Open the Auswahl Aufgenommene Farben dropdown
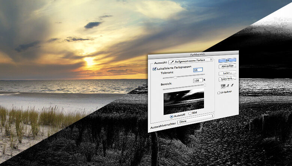 [x=191, y=61]
